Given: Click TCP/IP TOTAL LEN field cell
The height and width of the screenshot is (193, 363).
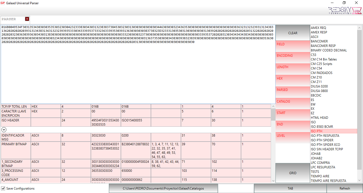Looking at the screenshot, I should 16,107.
